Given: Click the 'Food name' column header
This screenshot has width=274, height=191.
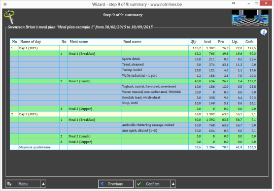Looking at the screenshot, I should (x=155, y=42).
